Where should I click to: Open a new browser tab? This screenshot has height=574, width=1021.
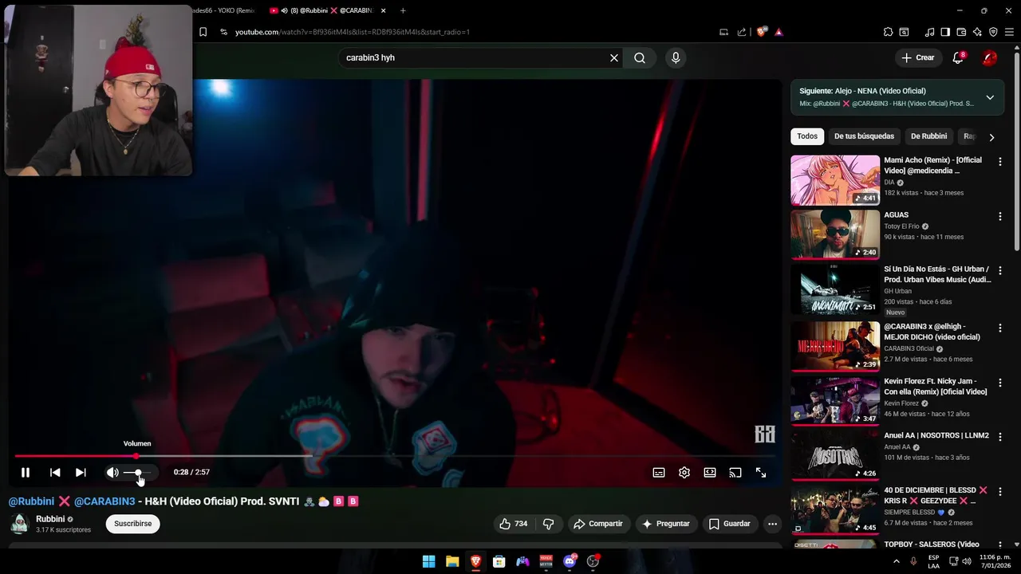click(403, 10)
